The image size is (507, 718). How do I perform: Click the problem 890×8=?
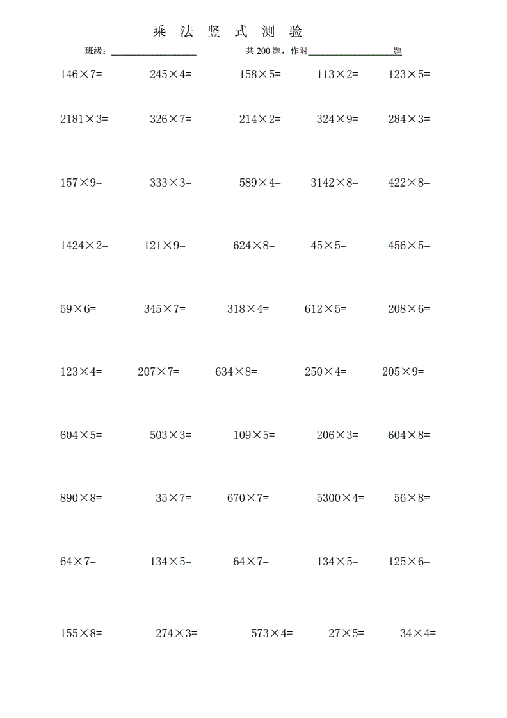point(81,498)
